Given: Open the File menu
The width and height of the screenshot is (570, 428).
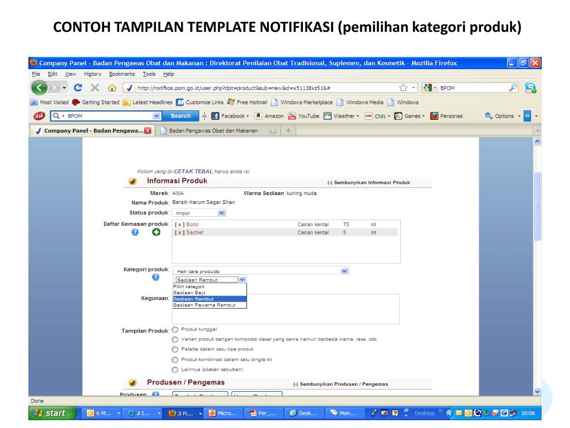Looking at the screenshot, I should pos(36,74).
